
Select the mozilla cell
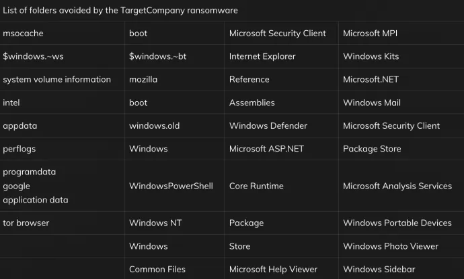pyautogui.click(x=143, y=79)
